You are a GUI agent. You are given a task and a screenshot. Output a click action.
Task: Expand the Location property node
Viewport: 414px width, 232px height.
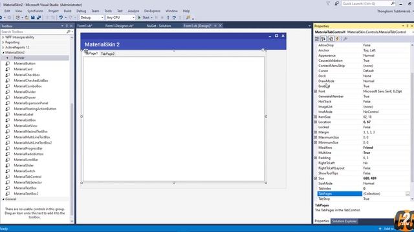click(x=316, y=122)
